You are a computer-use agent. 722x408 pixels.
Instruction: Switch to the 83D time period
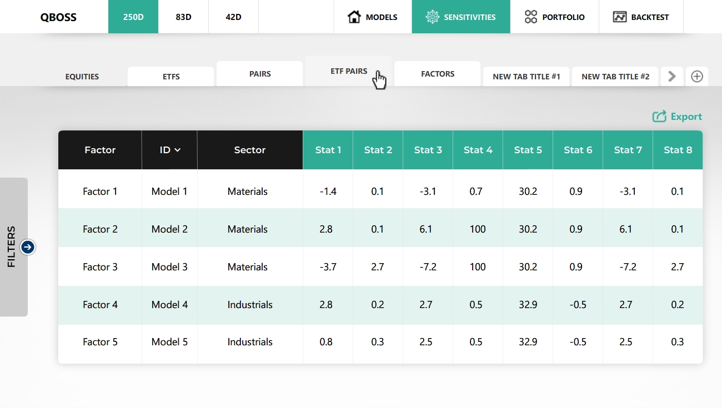click(x=183, y=17)
